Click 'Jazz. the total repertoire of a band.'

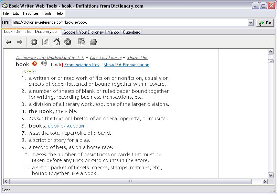pos(70,133)
